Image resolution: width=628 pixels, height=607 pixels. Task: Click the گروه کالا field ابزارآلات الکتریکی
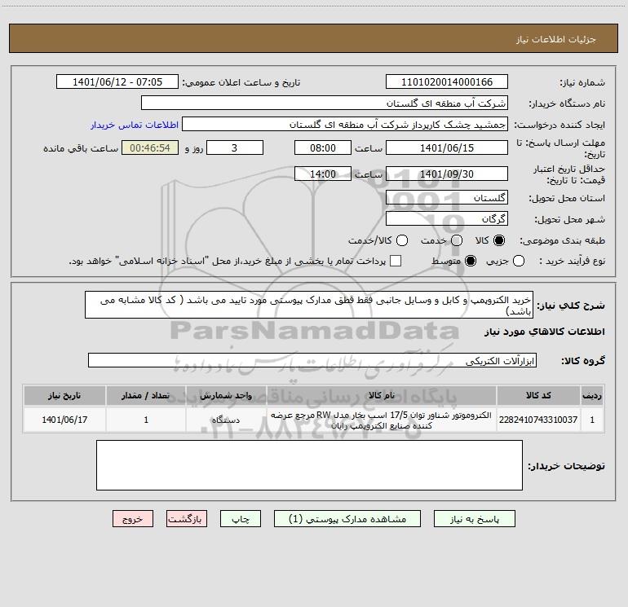pyautogui.click(x=312, y=360)
